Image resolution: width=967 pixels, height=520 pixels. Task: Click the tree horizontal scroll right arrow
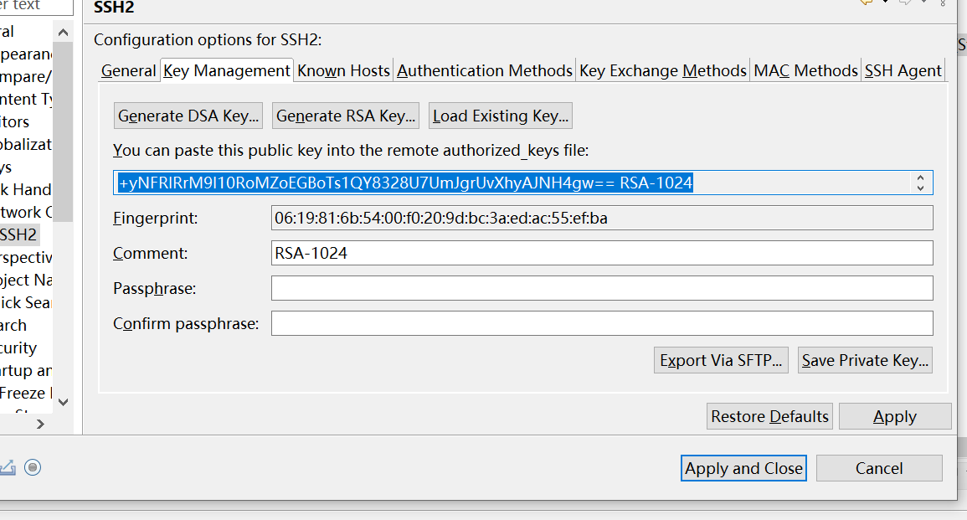point(40,424)
